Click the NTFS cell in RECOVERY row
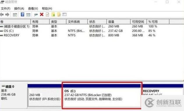Image resolution: width=184 pixels, height=111 pixels. tap(72, 35)
